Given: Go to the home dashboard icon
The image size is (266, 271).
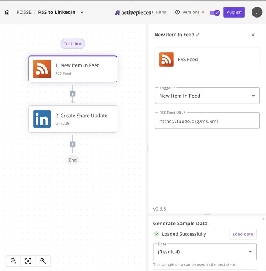Looking at the screenshot, I should coord(7,12).
